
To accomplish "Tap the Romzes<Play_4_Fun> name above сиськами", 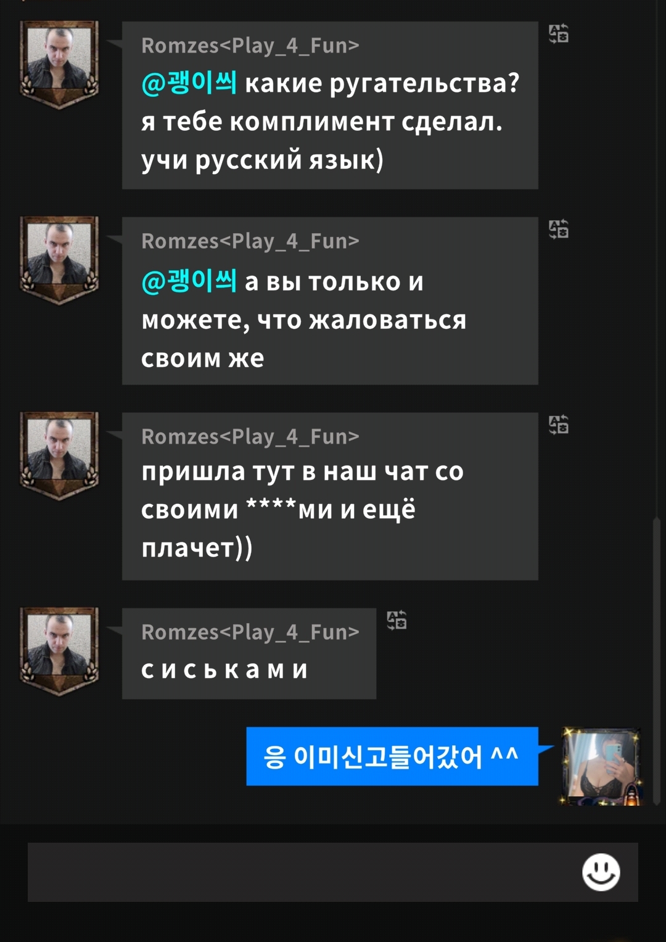I will [x=250, y=632].
